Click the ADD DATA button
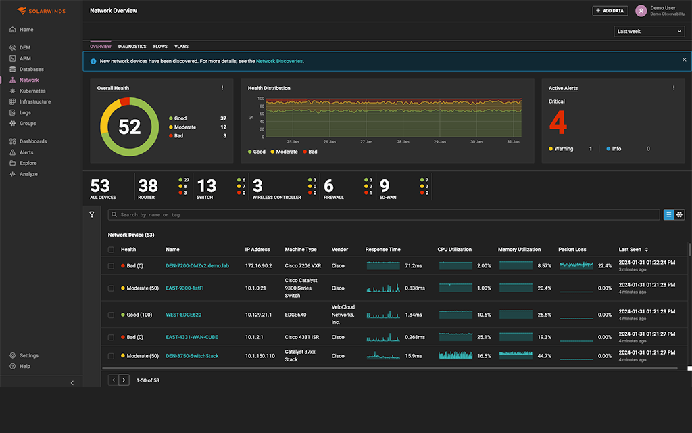Screen dimensions: 692x433 [609, 10]
